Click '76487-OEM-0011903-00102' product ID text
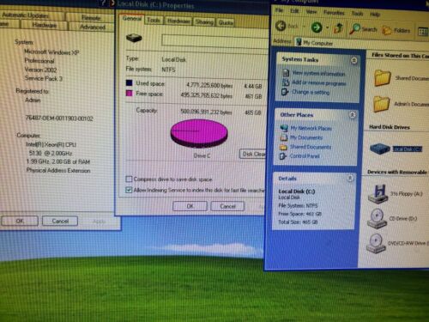The width and height of the screenshot is (429, 322). coord(59,118)
